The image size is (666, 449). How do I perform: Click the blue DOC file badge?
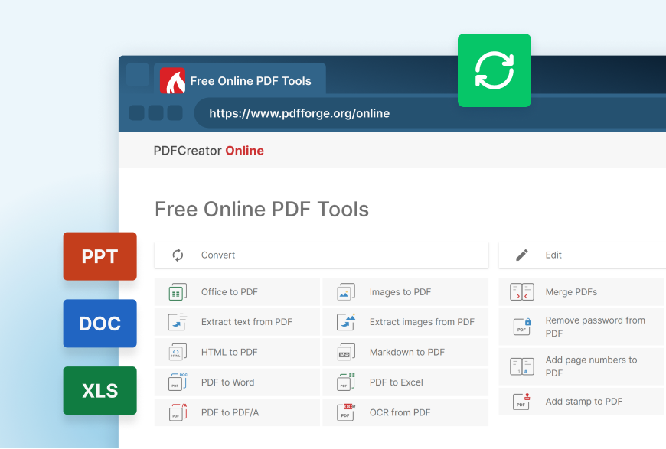click(100, 324)
